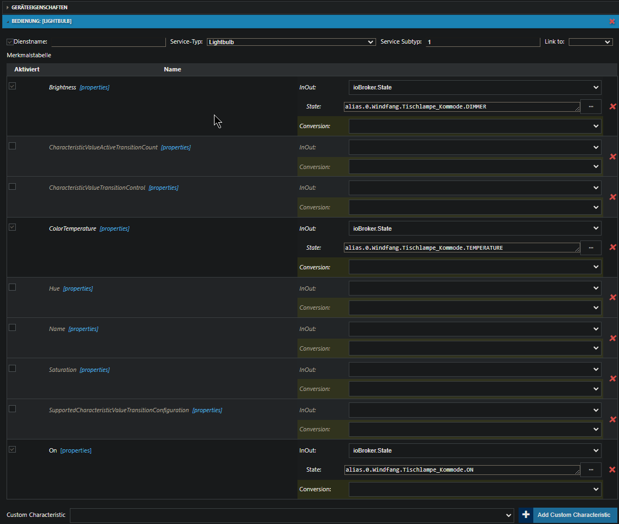Toggle the Name characteristic checkbox
The width and height of the screenshot is (619, 524).
12,328
